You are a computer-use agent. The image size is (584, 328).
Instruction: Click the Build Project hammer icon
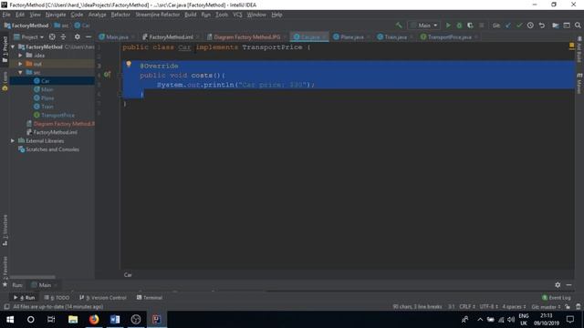[x=399, y=26]
